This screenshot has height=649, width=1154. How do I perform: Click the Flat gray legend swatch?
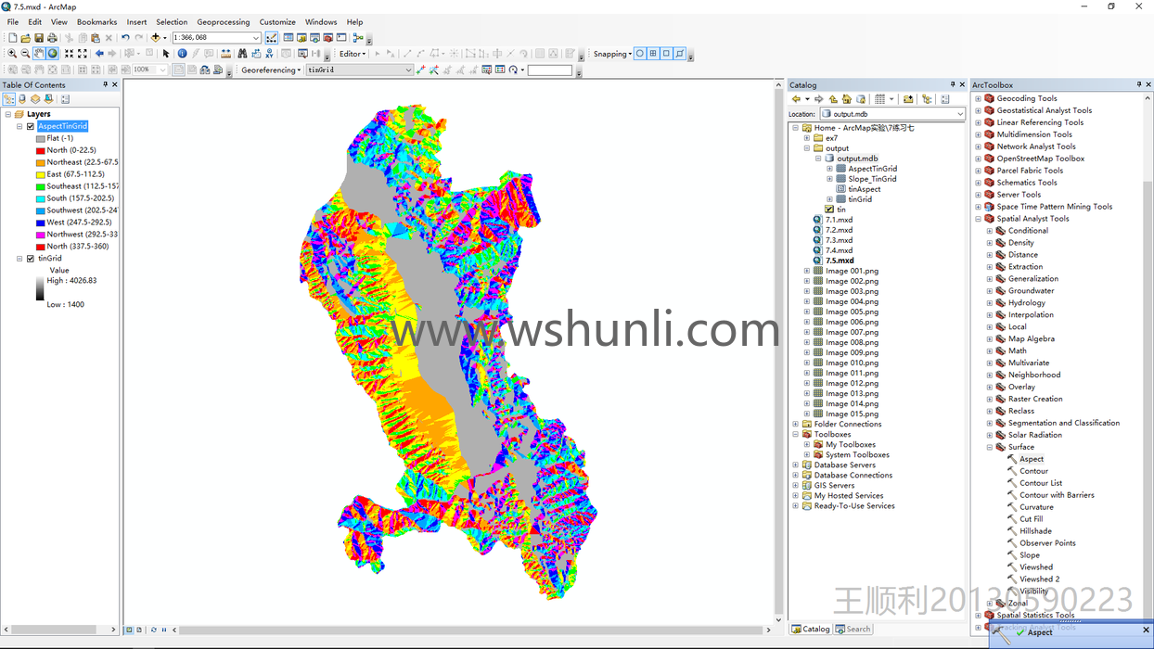pyautogui.click(x=41, y=138)
